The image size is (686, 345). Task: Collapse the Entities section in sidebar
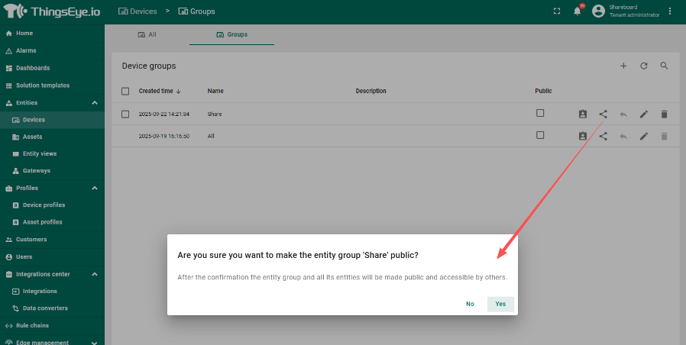point(95,102)
